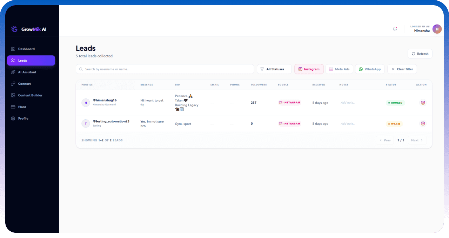Open AI Assistant in the sidebar
Viewport: 449px width, 238px height.
point(31,72)
